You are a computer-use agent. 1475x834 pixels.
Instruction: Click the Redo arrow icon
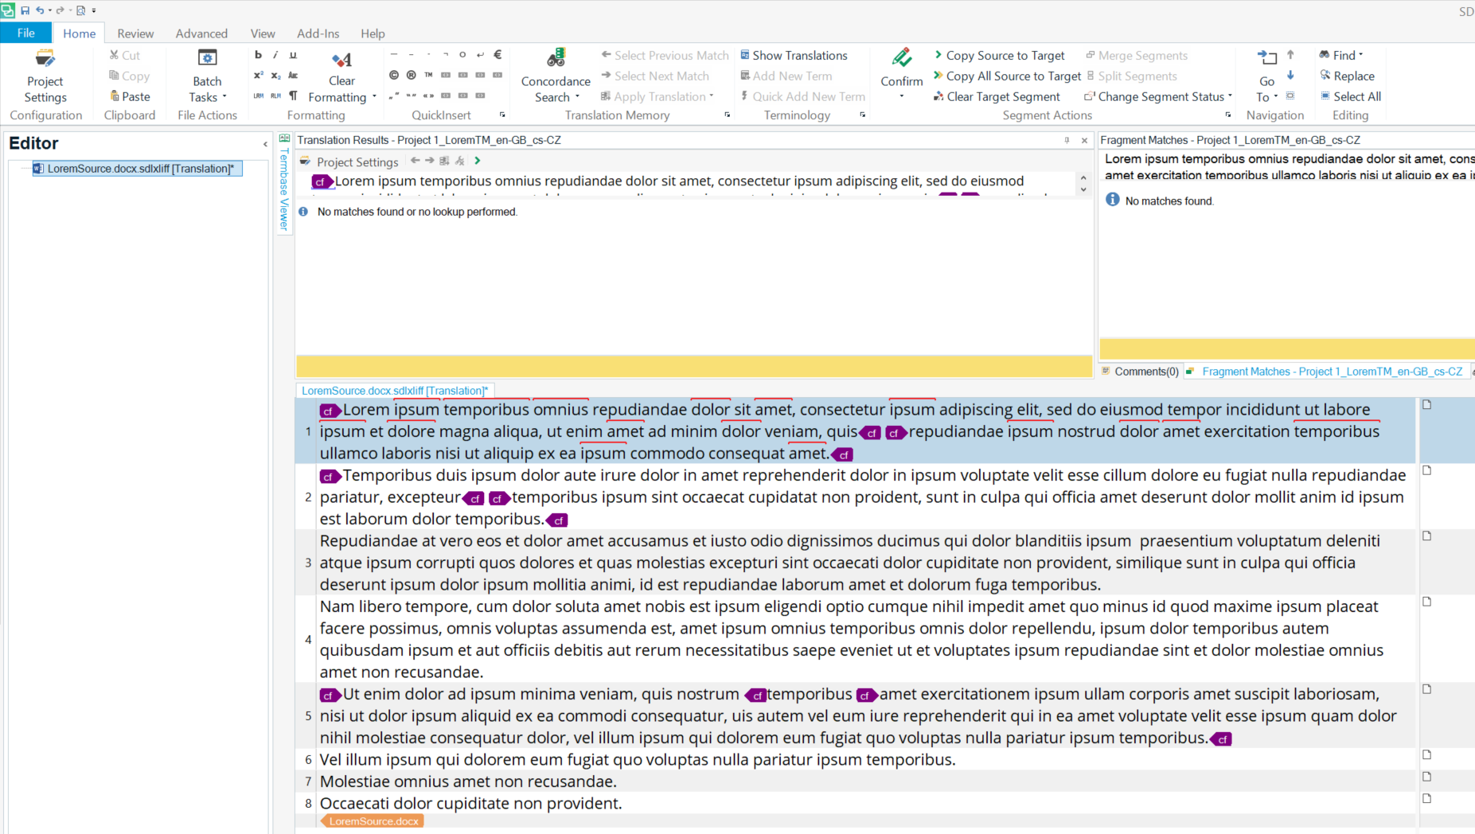pyautogui.click(x=60, y=10)
